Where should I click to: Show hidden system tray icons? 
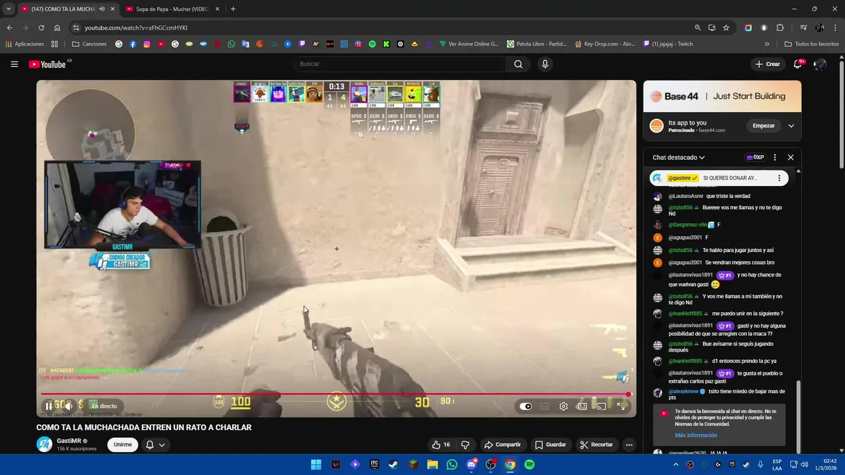coord(676,464)
